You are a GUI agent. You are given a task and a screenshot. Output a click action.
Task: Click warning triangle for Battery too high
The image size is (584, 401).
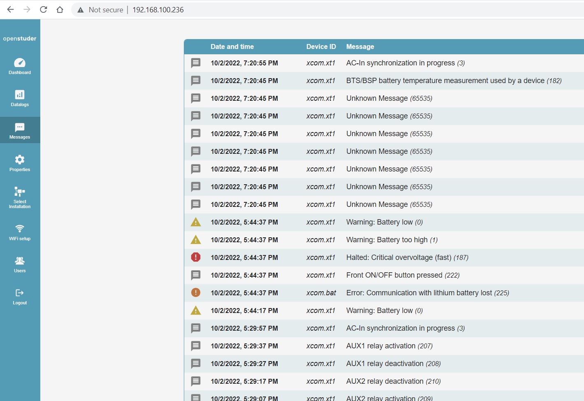(196, 240)
